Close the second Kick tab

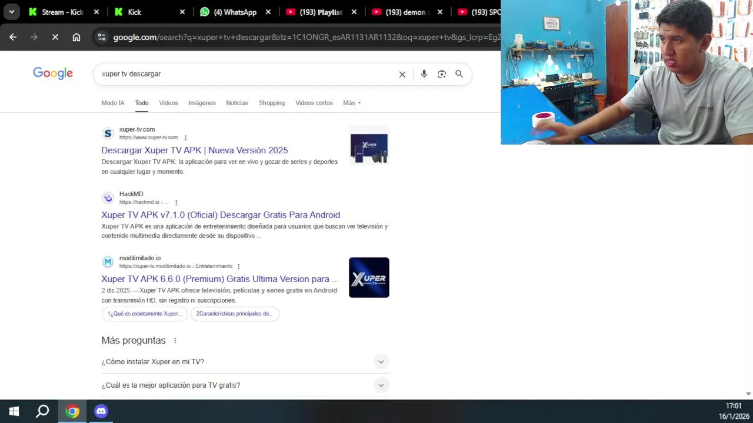(182, 12)
